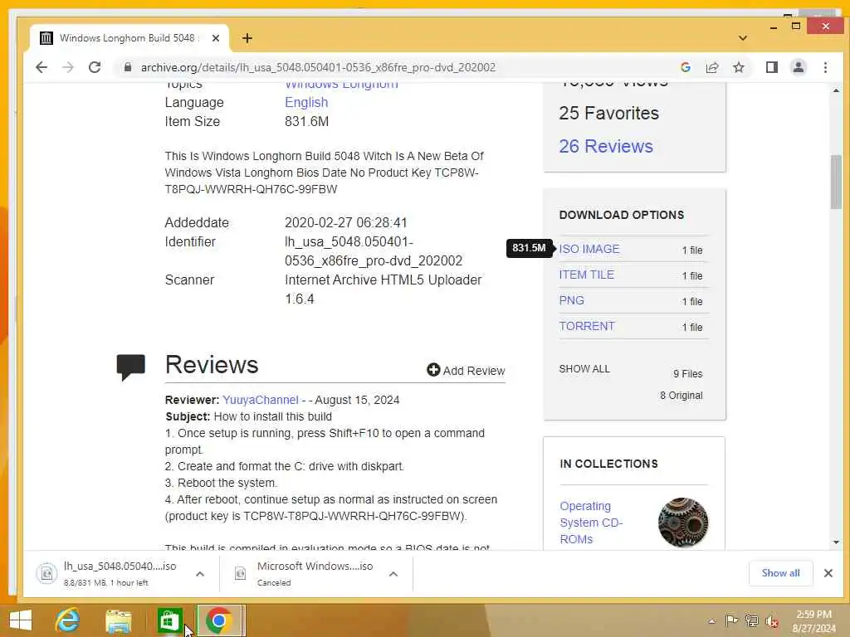Open a new tab
Viewport: 850px width, 637px height.
[x=247, y=38]
